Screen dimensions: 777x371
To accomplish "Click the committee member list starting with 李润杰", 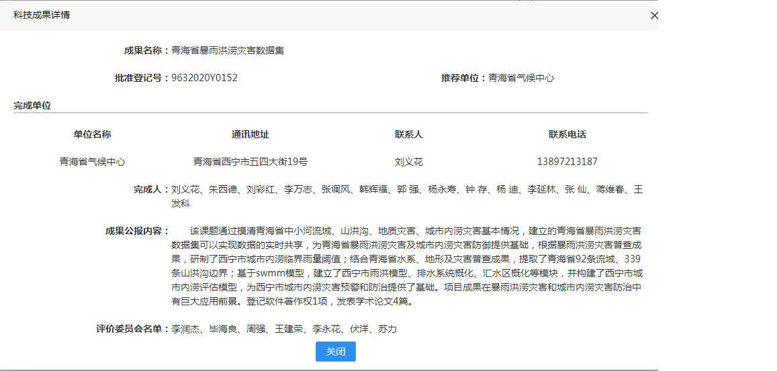I will 284,329.
